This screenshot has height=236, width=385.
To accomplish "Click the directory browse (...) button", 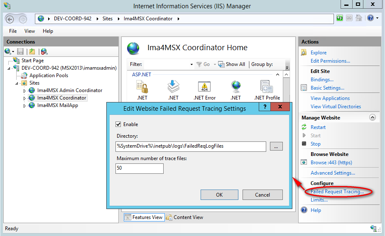I will click(x=276, y=146).
